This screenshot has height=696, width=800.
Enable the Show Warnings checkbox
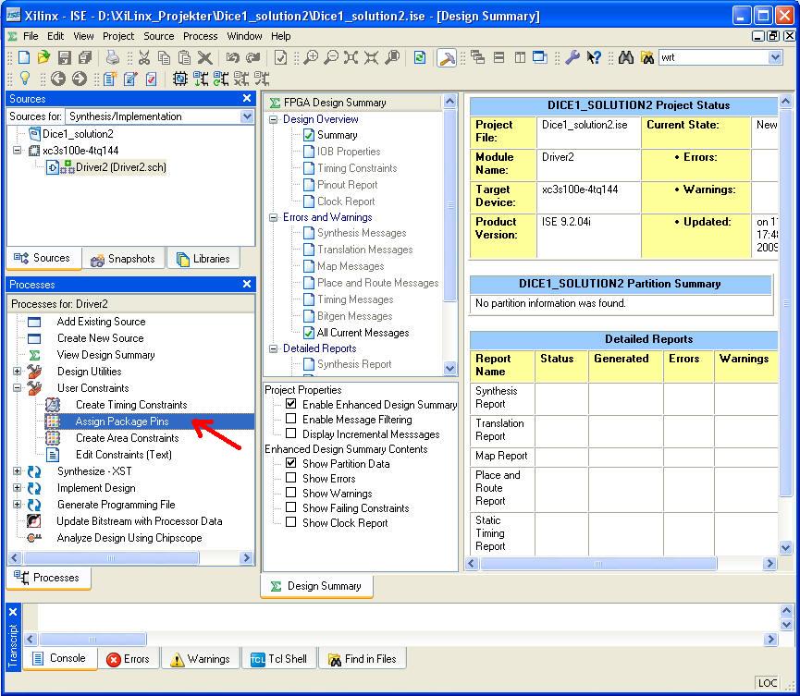(x=290, y=493)
